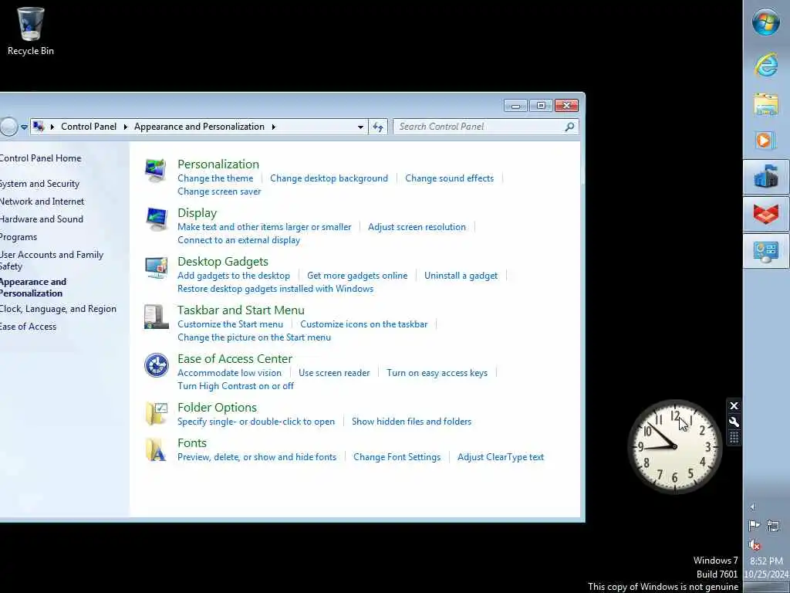The image size is (790, 593).
Task: Click the Taskbar and Start Menu icon
Action: coord(156,316)
